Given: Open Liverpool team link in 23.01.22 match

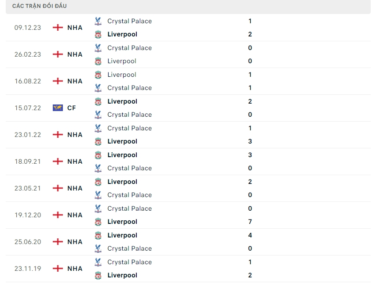Looking at the screenshot, I should (122, 141).
